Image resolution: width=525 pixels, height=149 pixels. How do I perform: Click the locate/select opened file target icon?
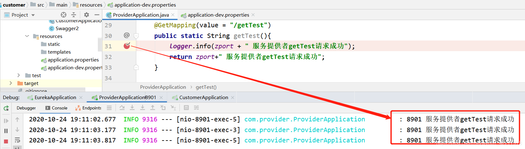click(x=64, y=15)
